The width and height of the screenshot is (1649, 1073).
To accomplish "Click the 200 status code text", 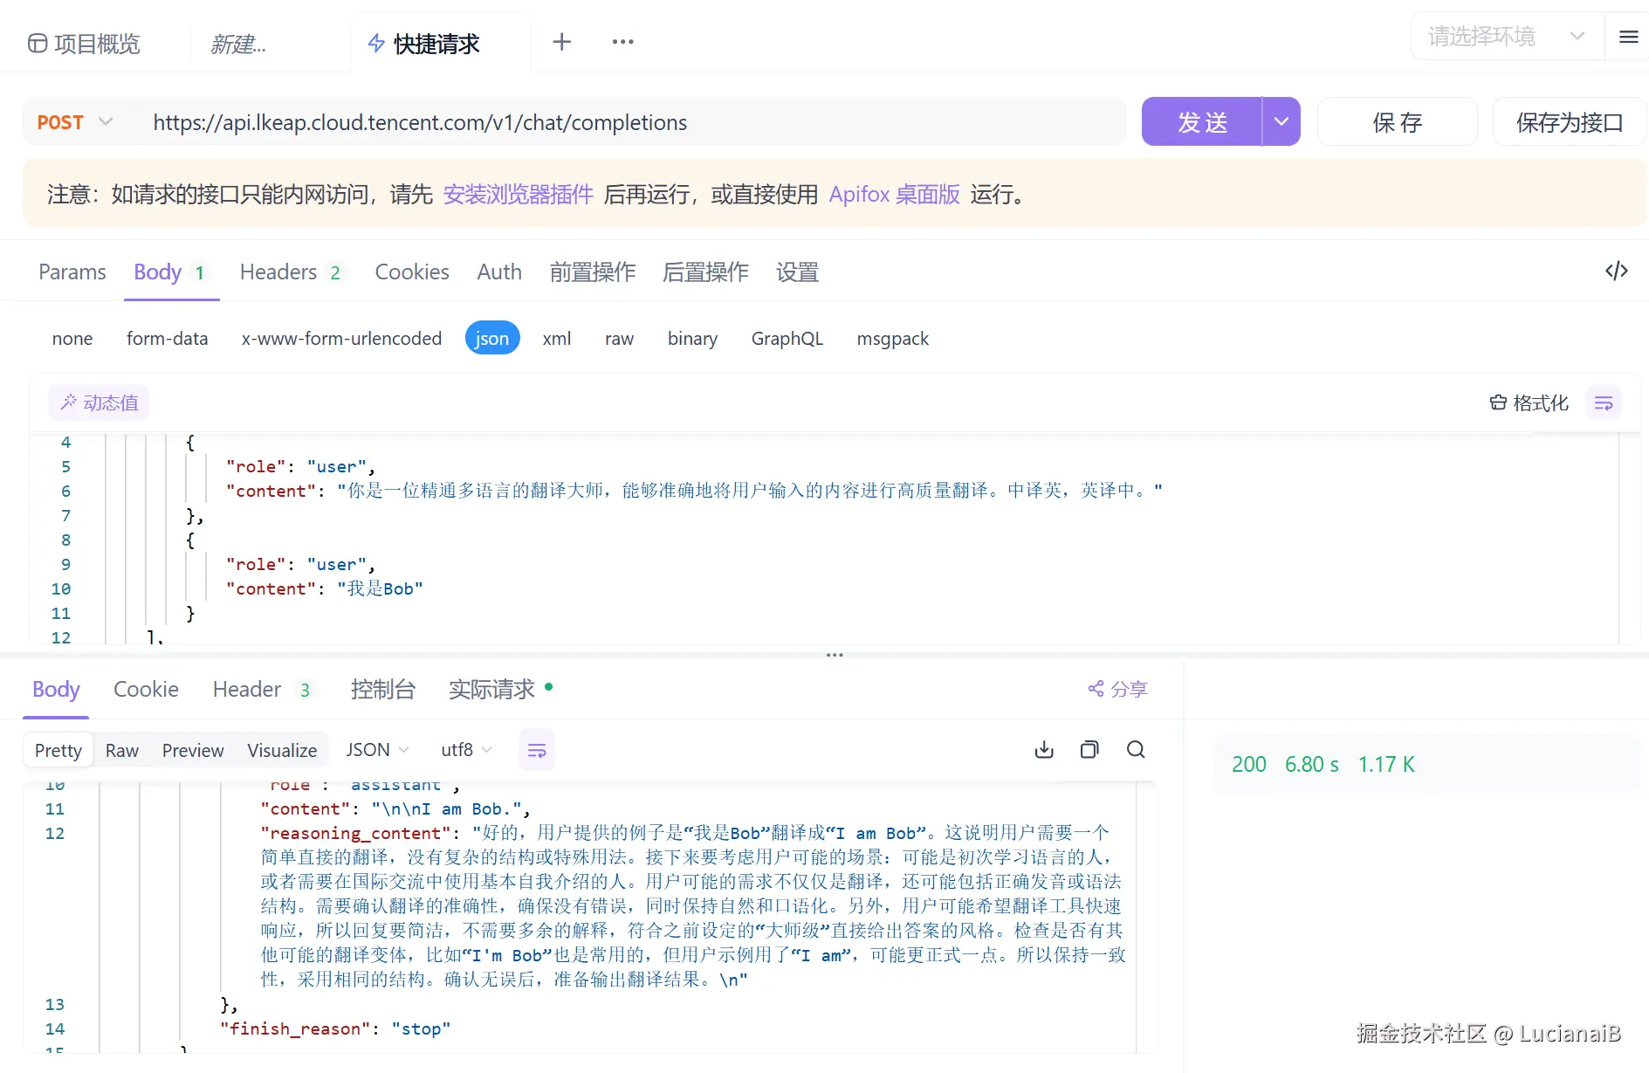I will [x=1249, y=765].
